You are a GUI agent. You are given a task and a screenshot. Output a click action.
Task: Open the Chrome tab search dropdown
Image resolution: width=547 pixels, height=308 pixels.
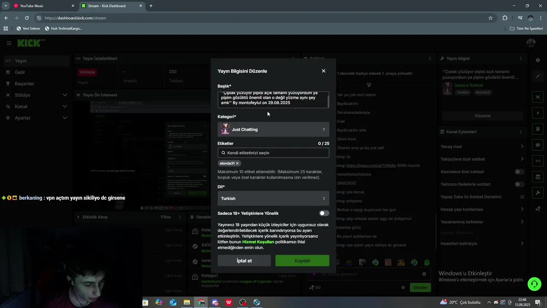coord(6,6)
